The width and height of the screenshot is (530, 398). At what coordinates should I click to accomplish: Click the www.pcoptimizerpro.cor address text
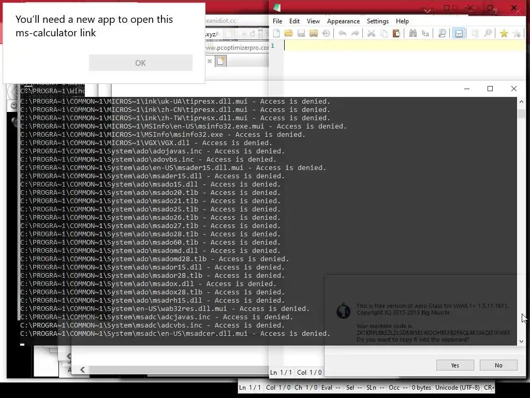click(x=237, y=48)
